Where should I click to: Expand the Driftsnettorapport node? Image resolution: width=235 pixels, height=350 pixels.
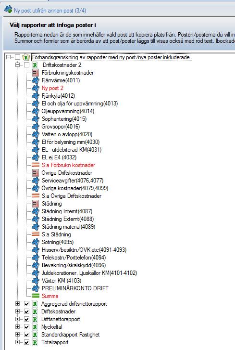pos(17,319)
